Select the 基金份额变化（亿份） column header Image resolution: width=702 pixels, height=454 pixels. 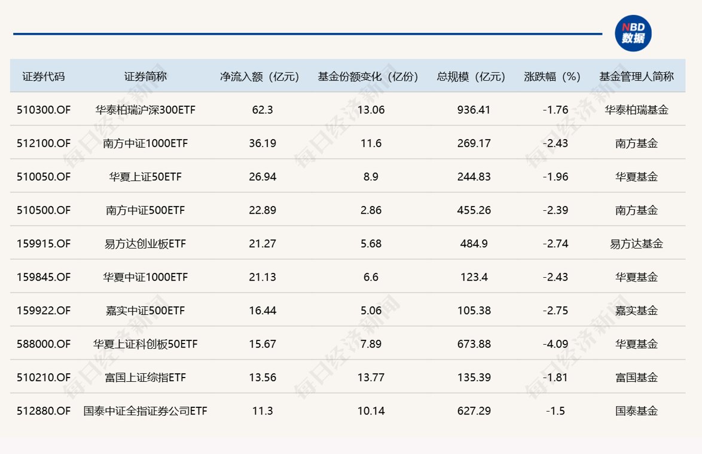tap(368, 76)
